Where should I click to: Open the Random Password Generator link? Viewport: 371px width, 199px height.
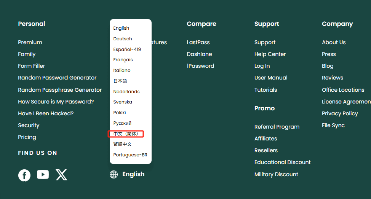click(x=57, y=78)
